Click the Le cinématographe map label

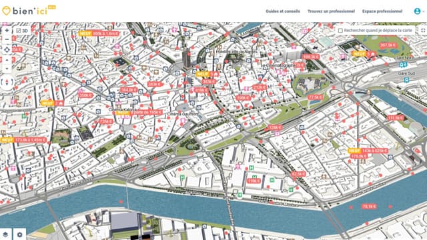278,65
